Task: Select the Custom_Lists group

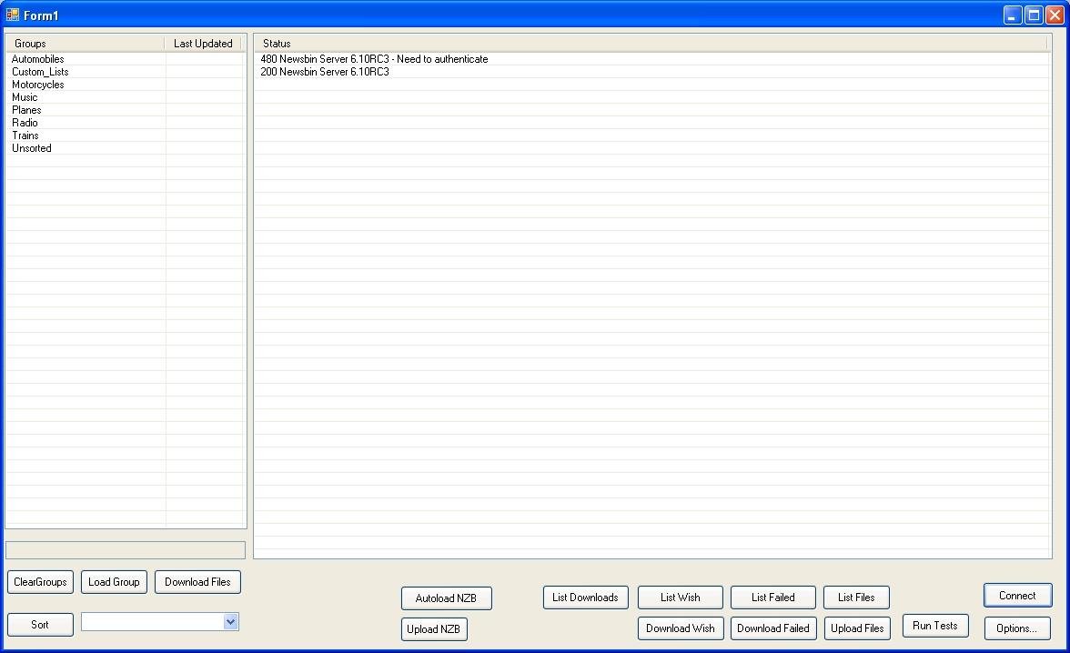Action: coord(40,72)
